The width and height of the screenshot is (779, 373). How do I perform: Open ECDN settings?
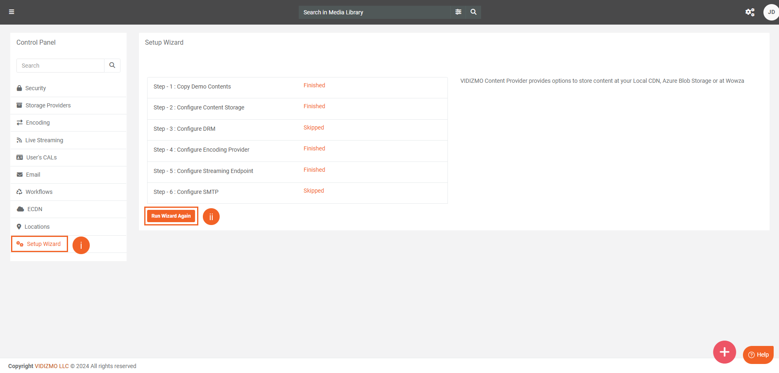click(x=35, y=209)
